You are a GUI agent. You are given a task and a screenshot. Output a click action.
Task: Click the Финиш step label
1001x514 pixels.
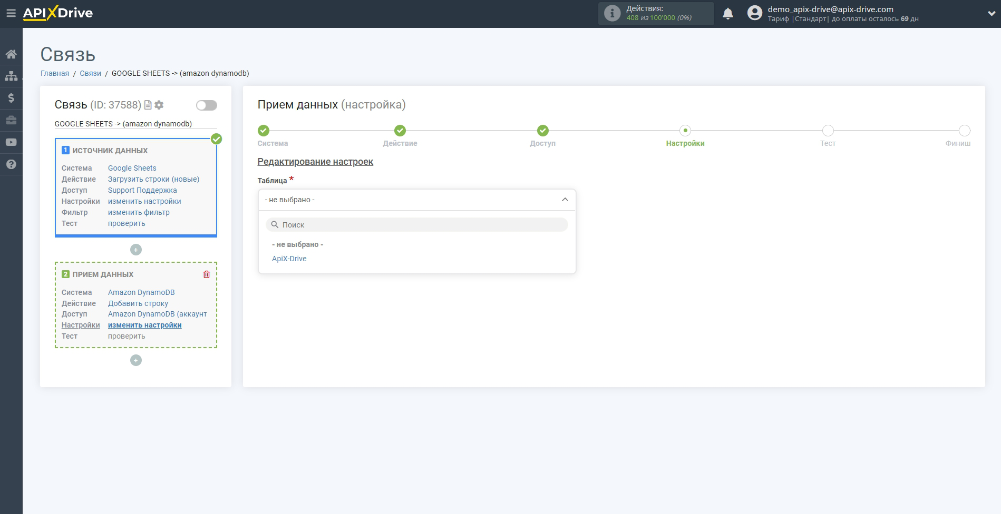958,143
